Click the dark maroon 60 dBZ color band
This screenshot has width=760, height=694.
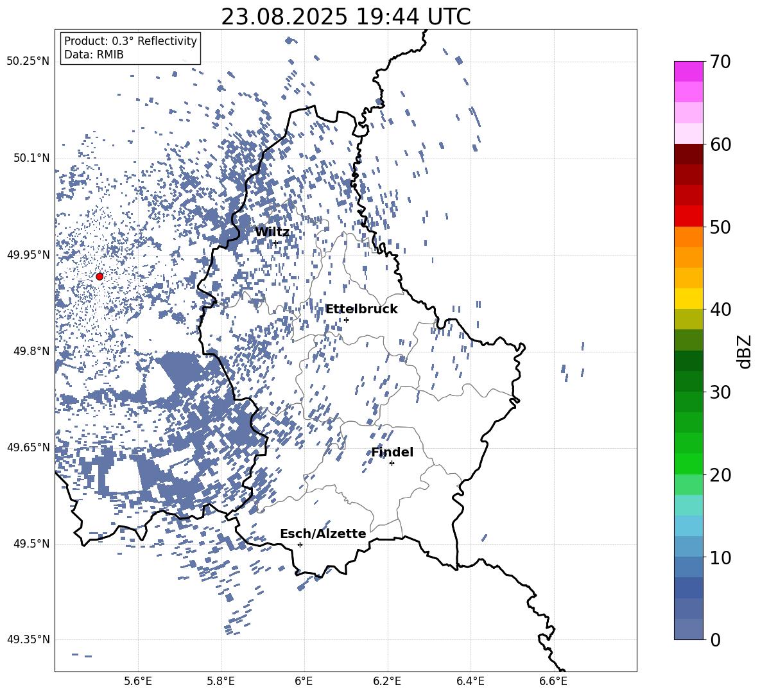click(689, 154)
